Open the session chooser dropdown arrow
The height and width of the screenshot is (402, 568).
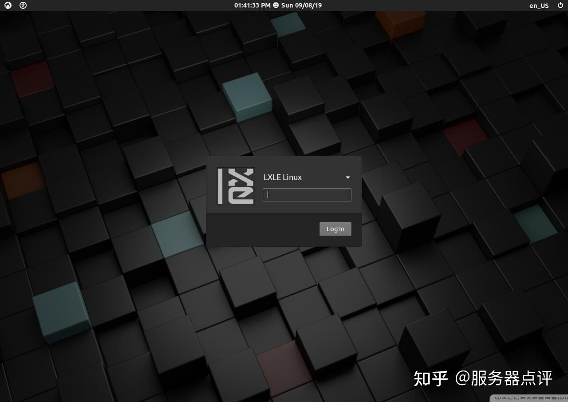[x=347, y=177]
